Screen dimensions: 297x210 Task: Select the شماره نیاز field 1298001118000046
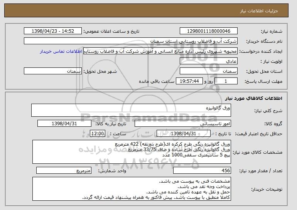tap(209, 31)
